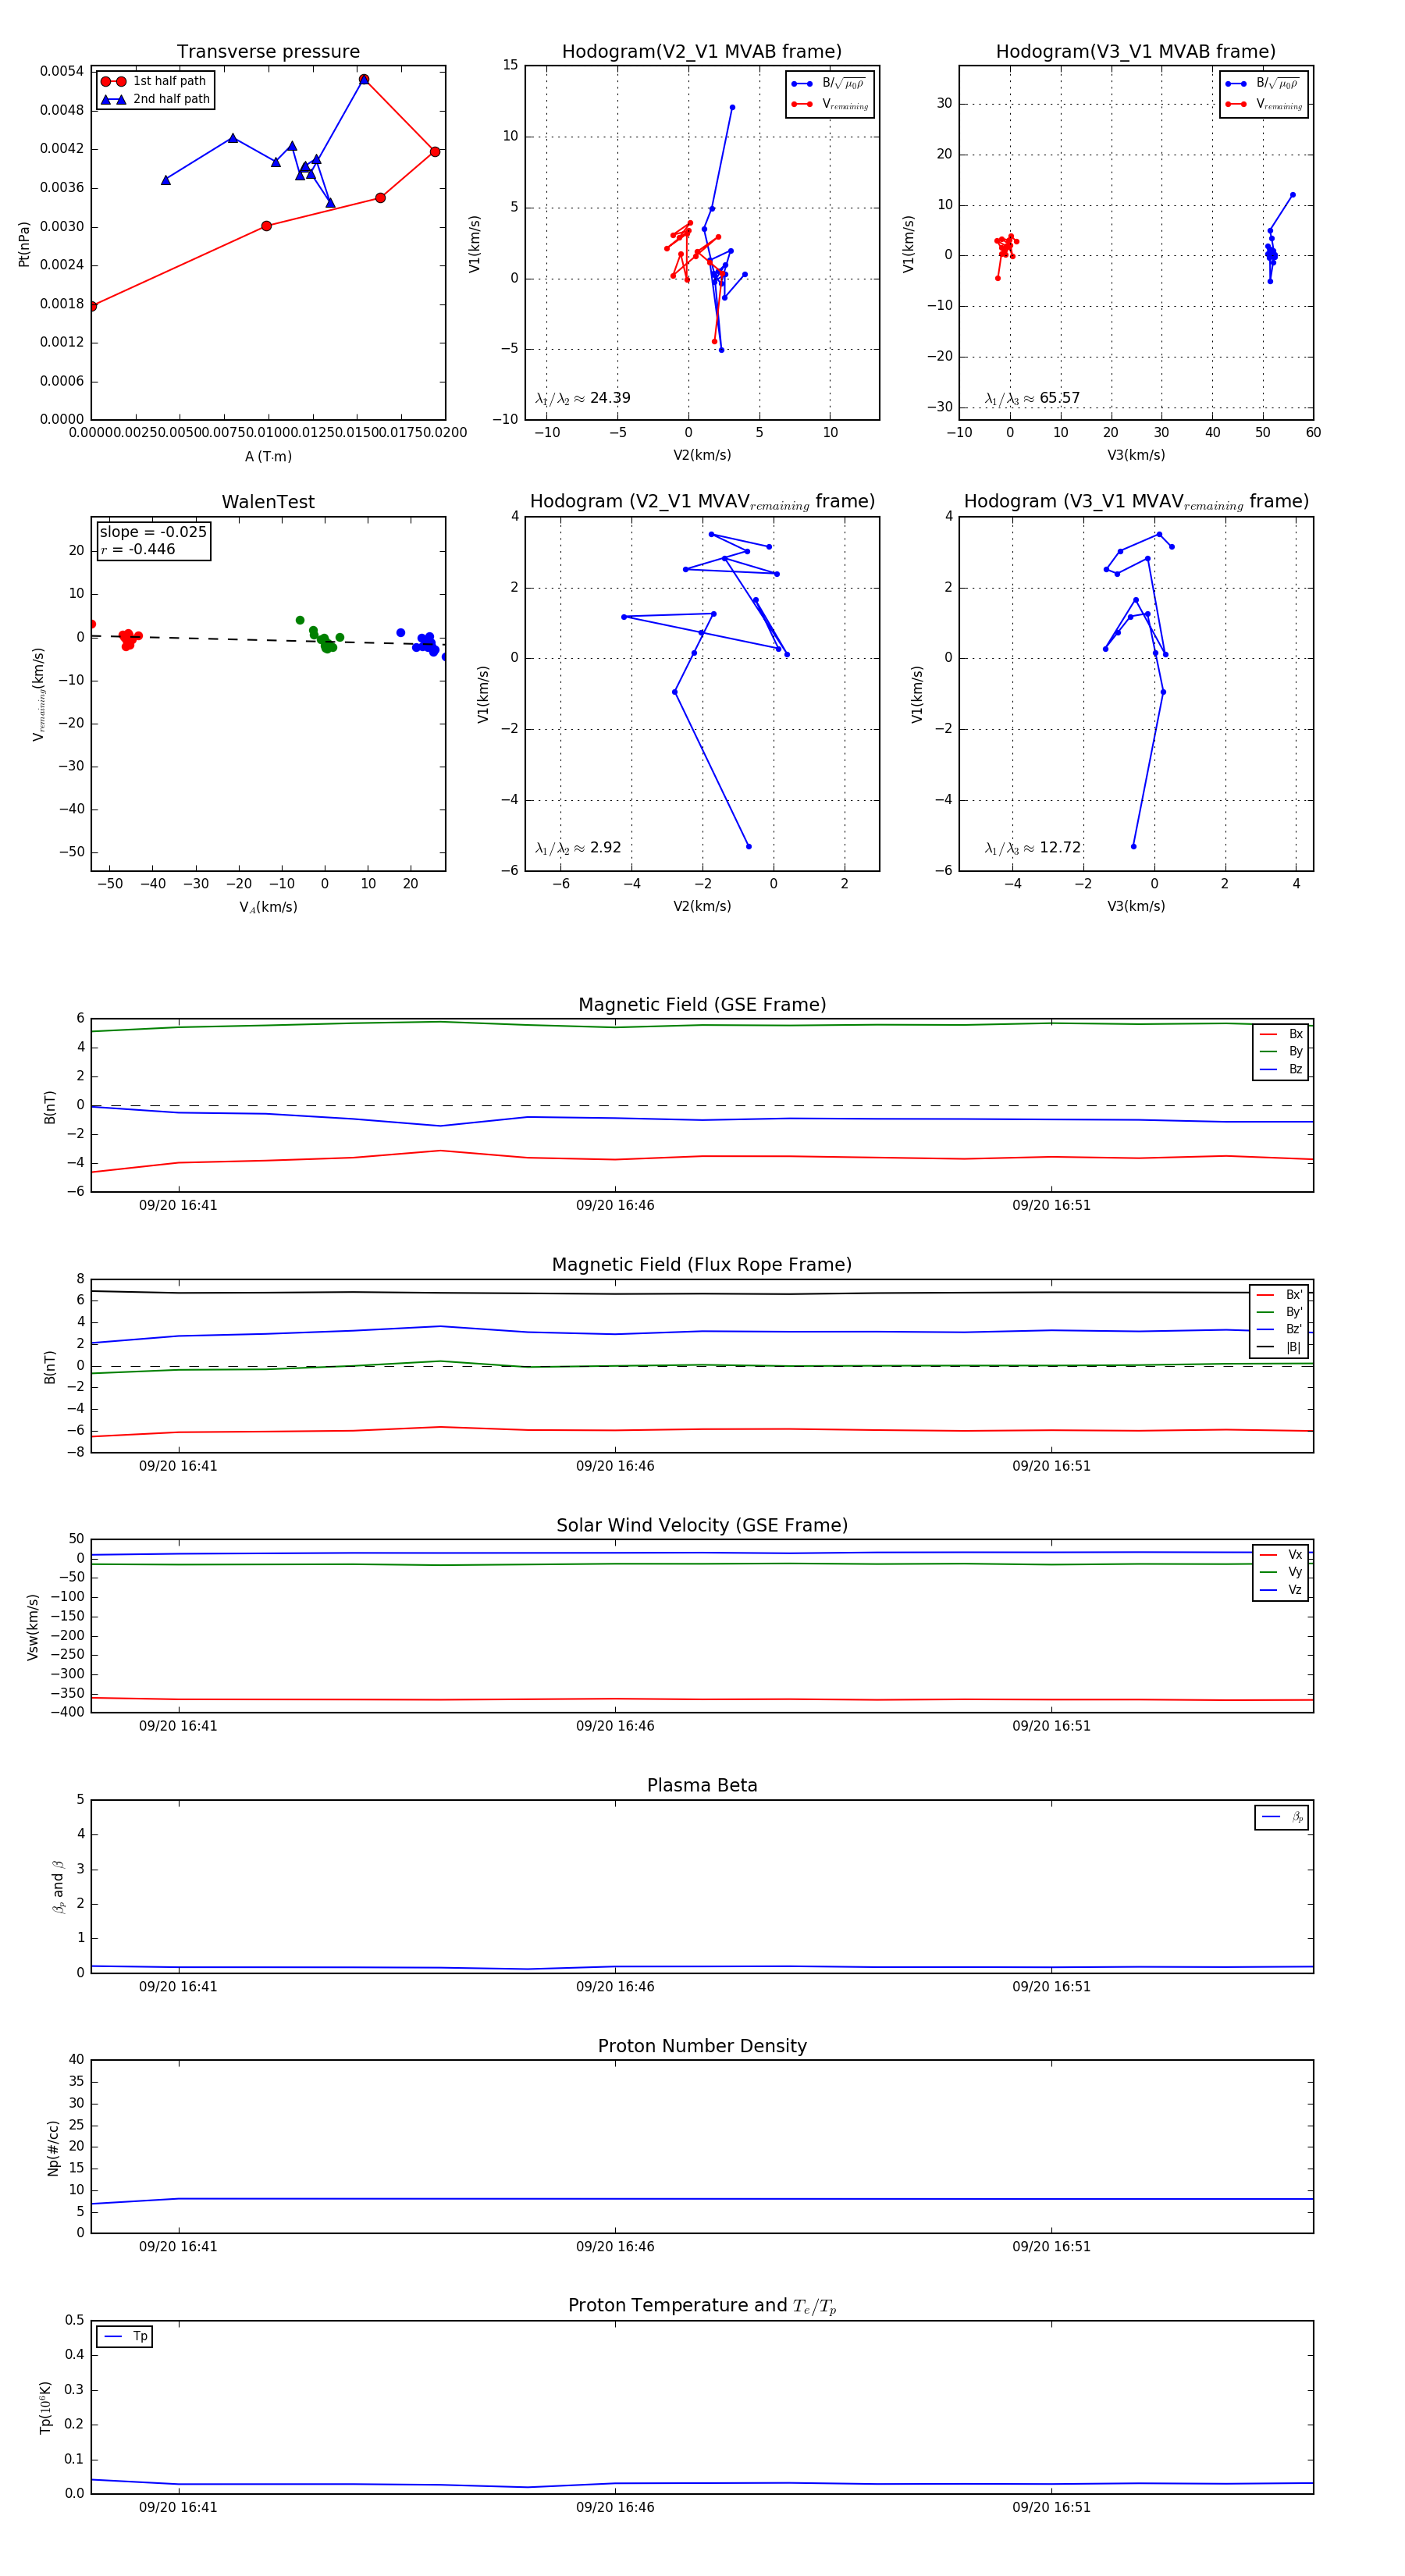The height and width of the screenshot is (2576, 1405).
Task: Click the 'Transverse pressure' plot title
Action: (268, 52)
